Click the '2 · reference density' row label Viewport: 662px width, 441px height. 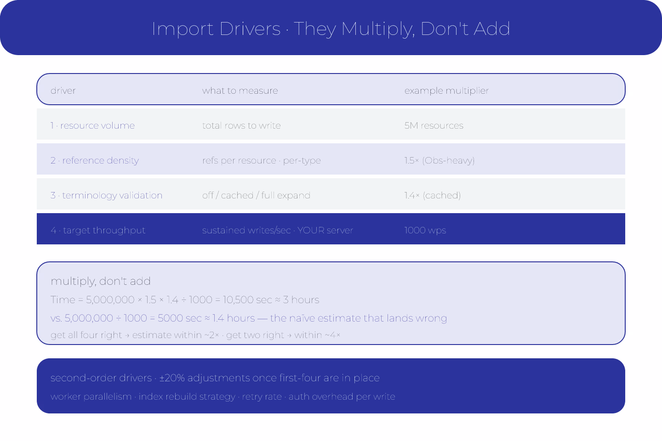point(95,160)
